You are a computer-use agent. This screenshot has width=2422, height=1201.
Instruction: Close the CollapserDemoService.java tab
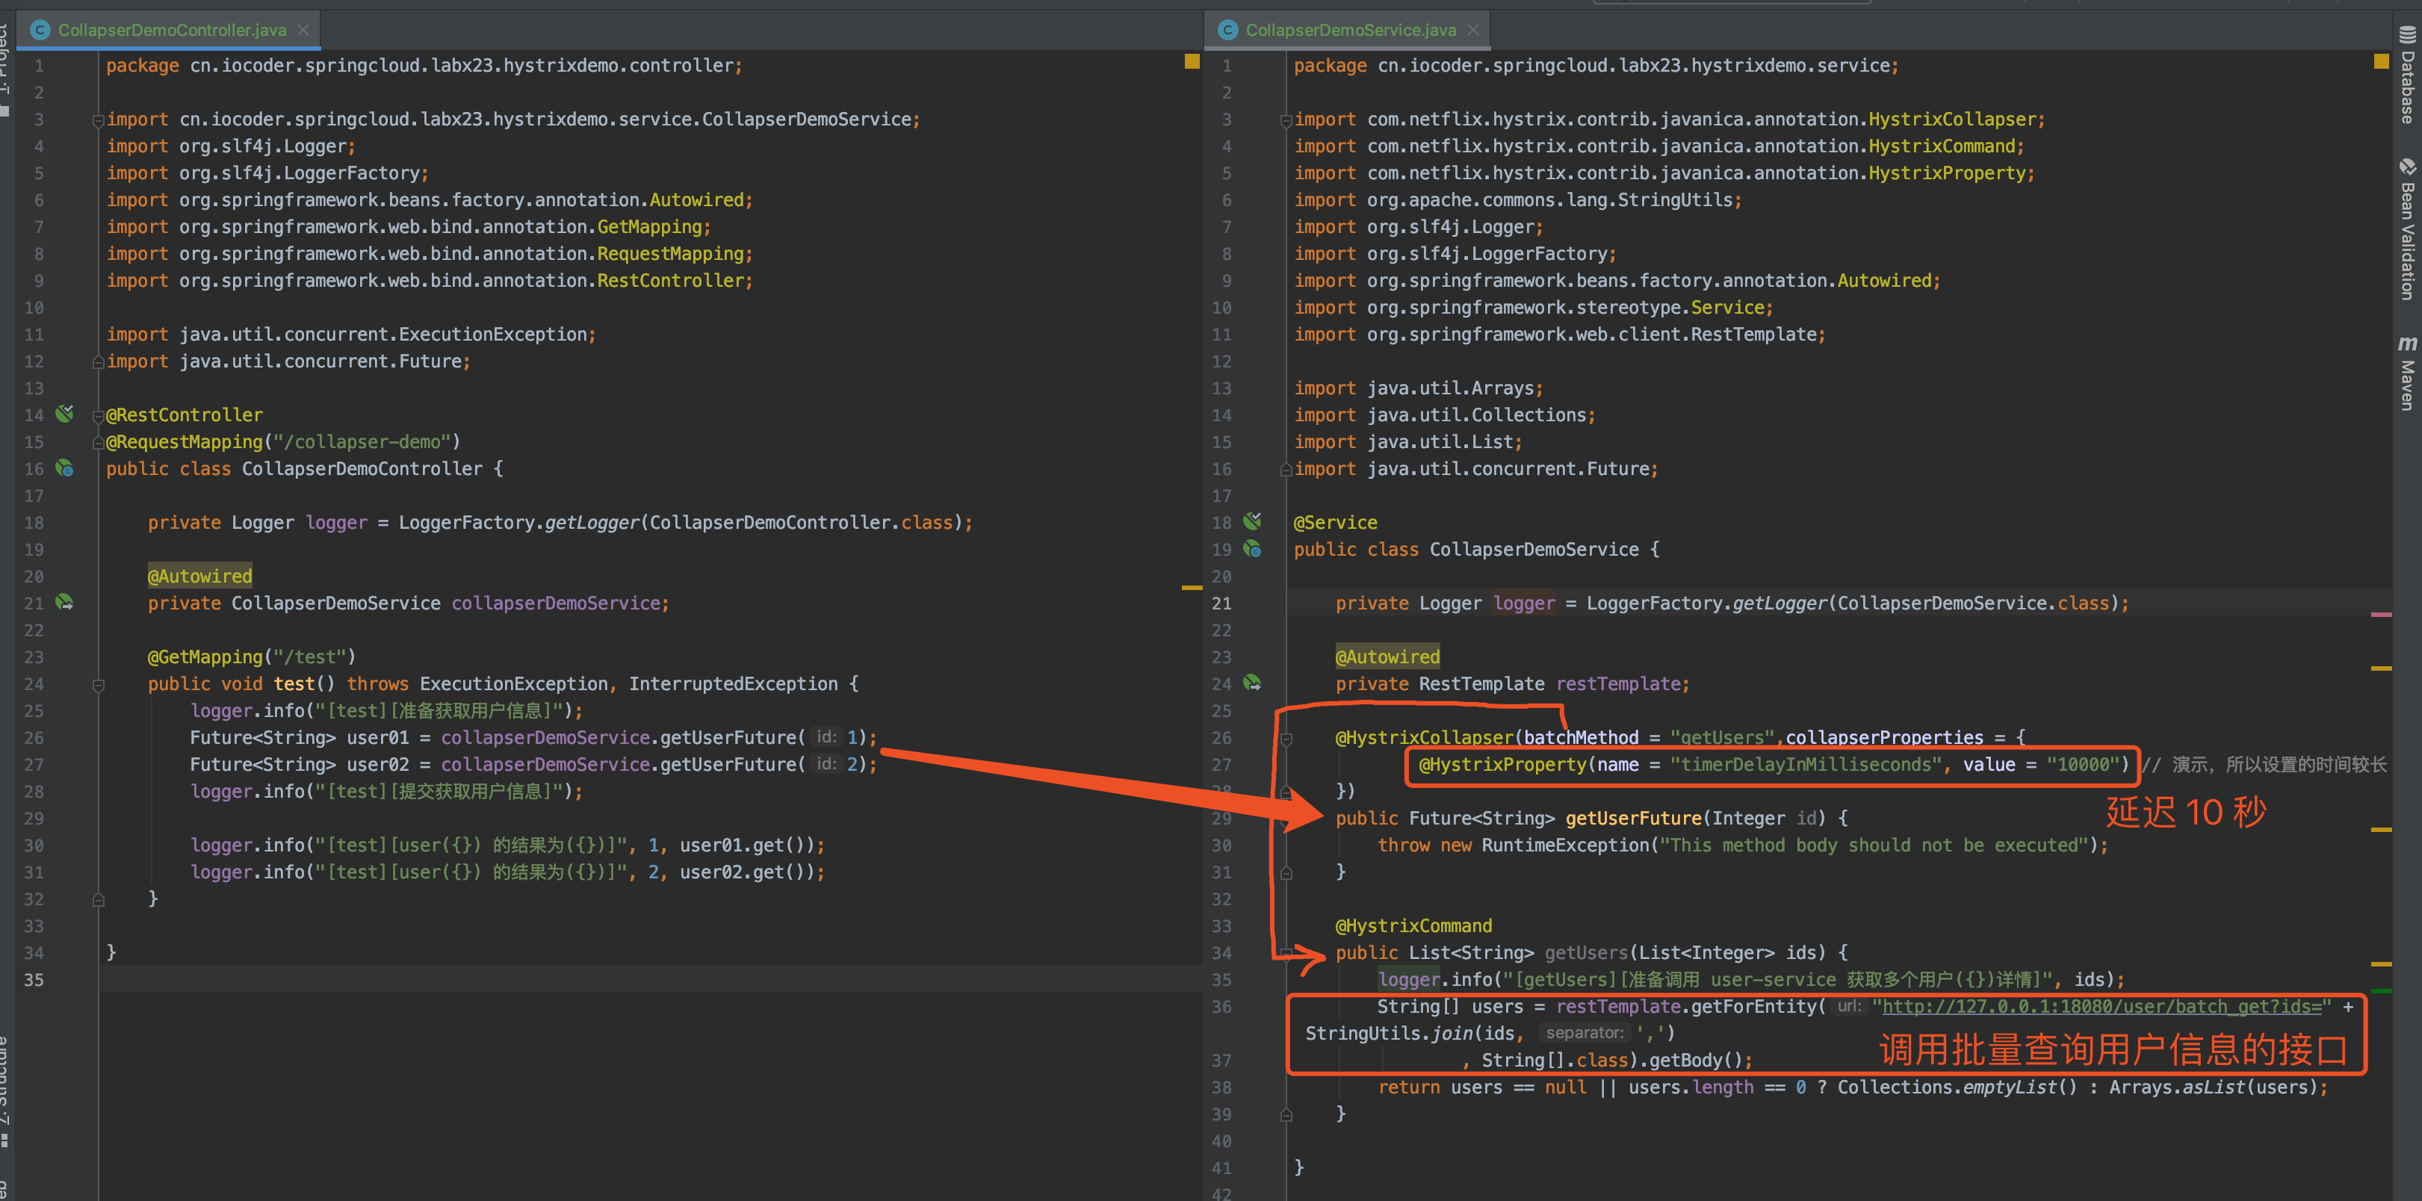(1472, 30)
